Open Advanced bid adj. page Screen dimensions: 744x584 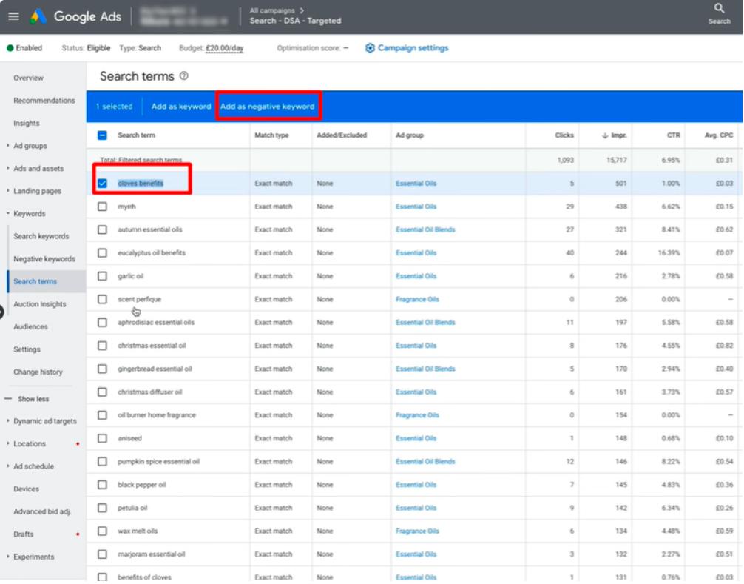[x=42, y=511]
